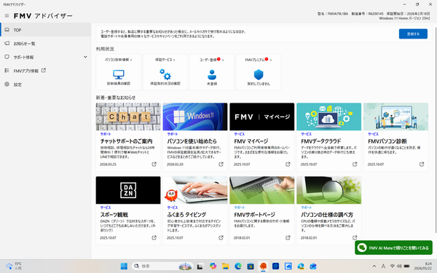Viewport: 437px width, 273px height.
Task: Expand the サポート情報 chevron
Action: 85,57
